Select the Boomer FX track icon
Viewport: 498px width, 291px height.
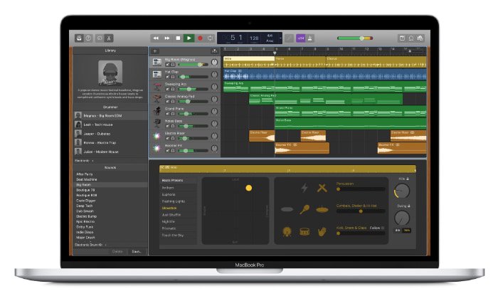[x=157, y=148]
